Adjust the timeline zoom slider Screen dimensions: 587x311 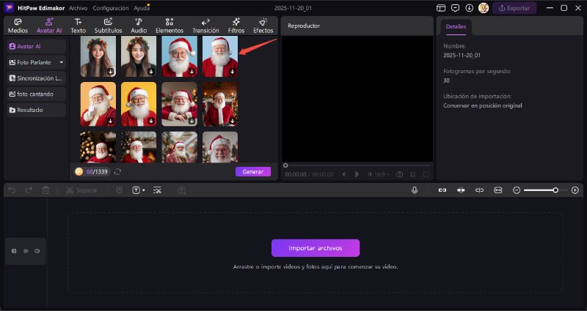(x=555, y=190)
